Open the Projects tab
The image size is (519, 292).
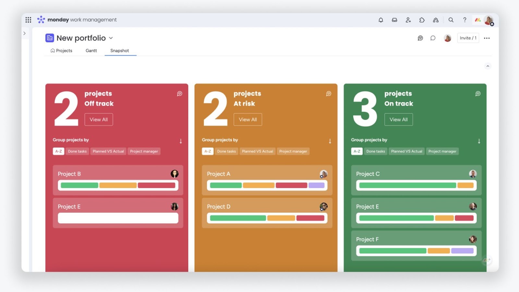point(61,51)
